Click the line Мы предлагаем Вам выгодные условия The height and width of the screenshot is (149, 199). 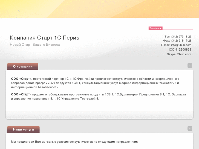pyautogui.click(x=74, y=142)
